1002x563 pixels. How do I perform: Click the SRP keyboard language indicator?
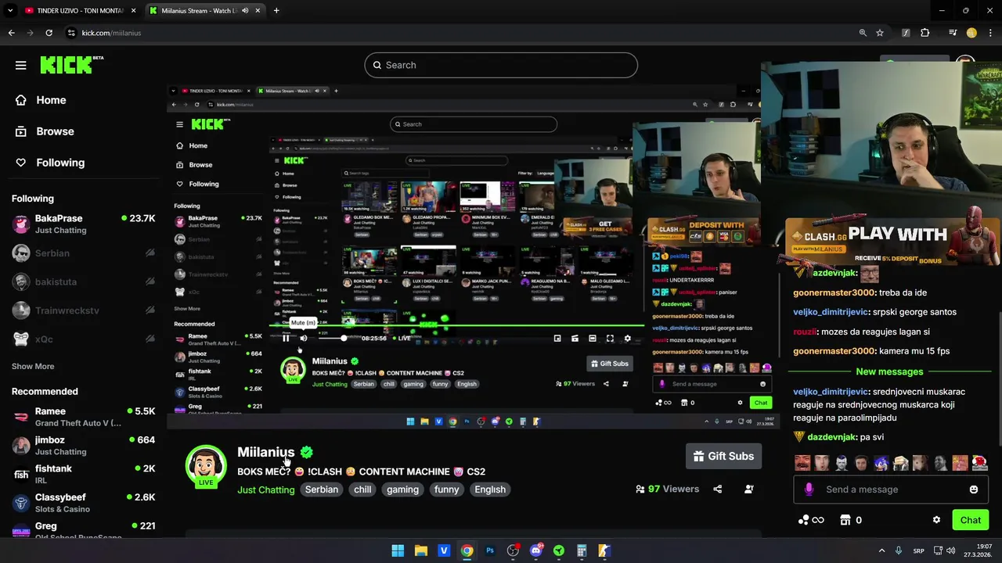click(x=919, y=550)
